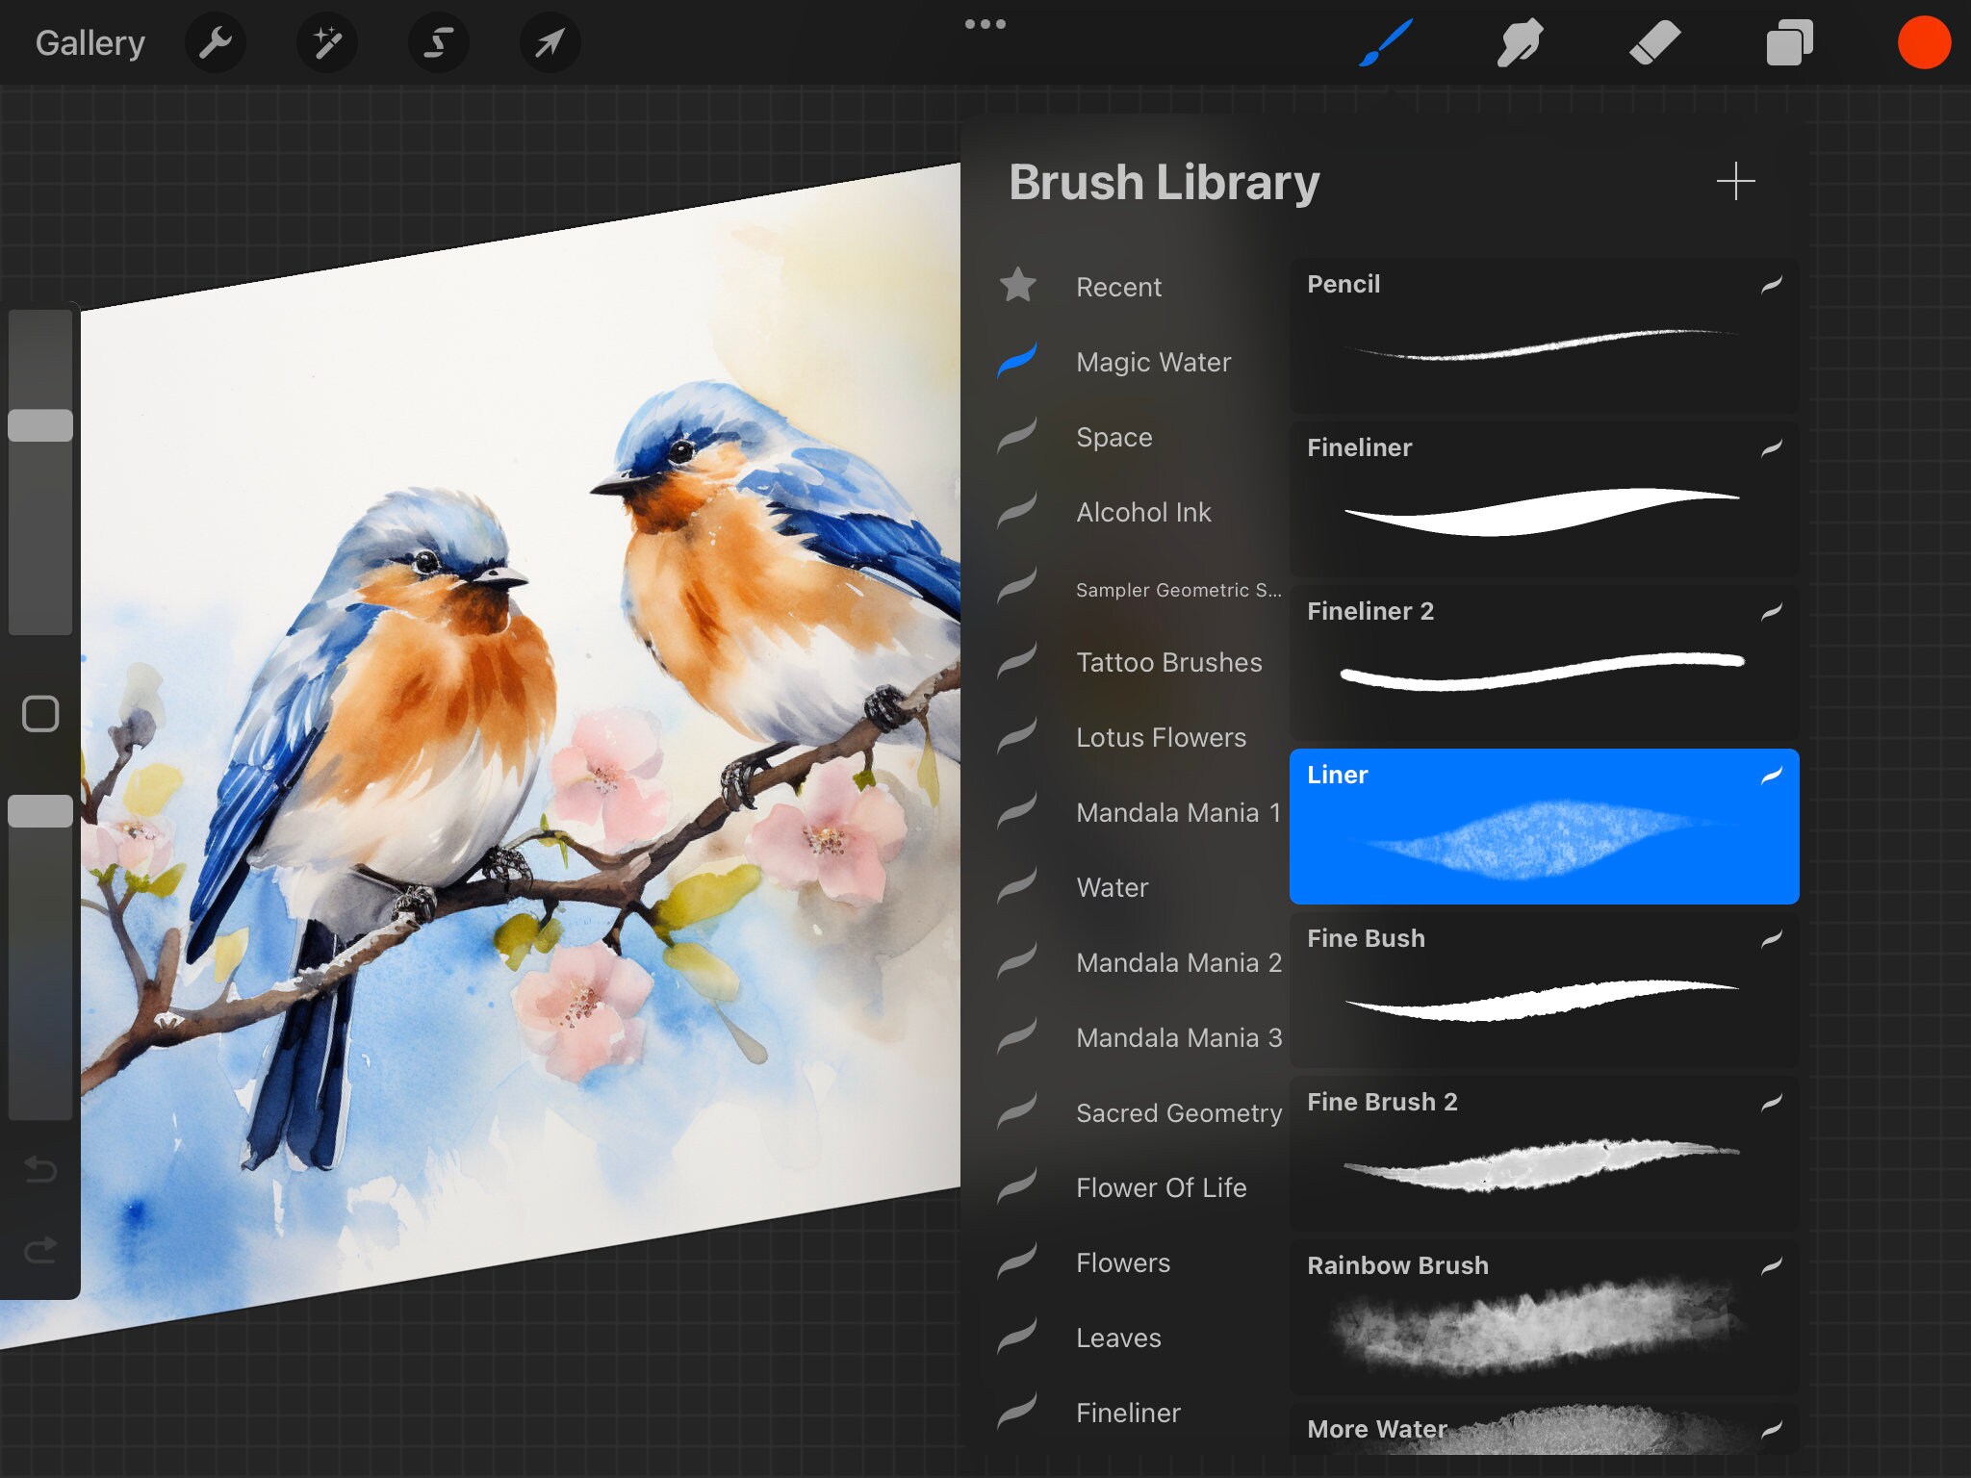Tap the stroke icon beside Space
Screen dimensions: 1971x1478
click(1017, 436)
